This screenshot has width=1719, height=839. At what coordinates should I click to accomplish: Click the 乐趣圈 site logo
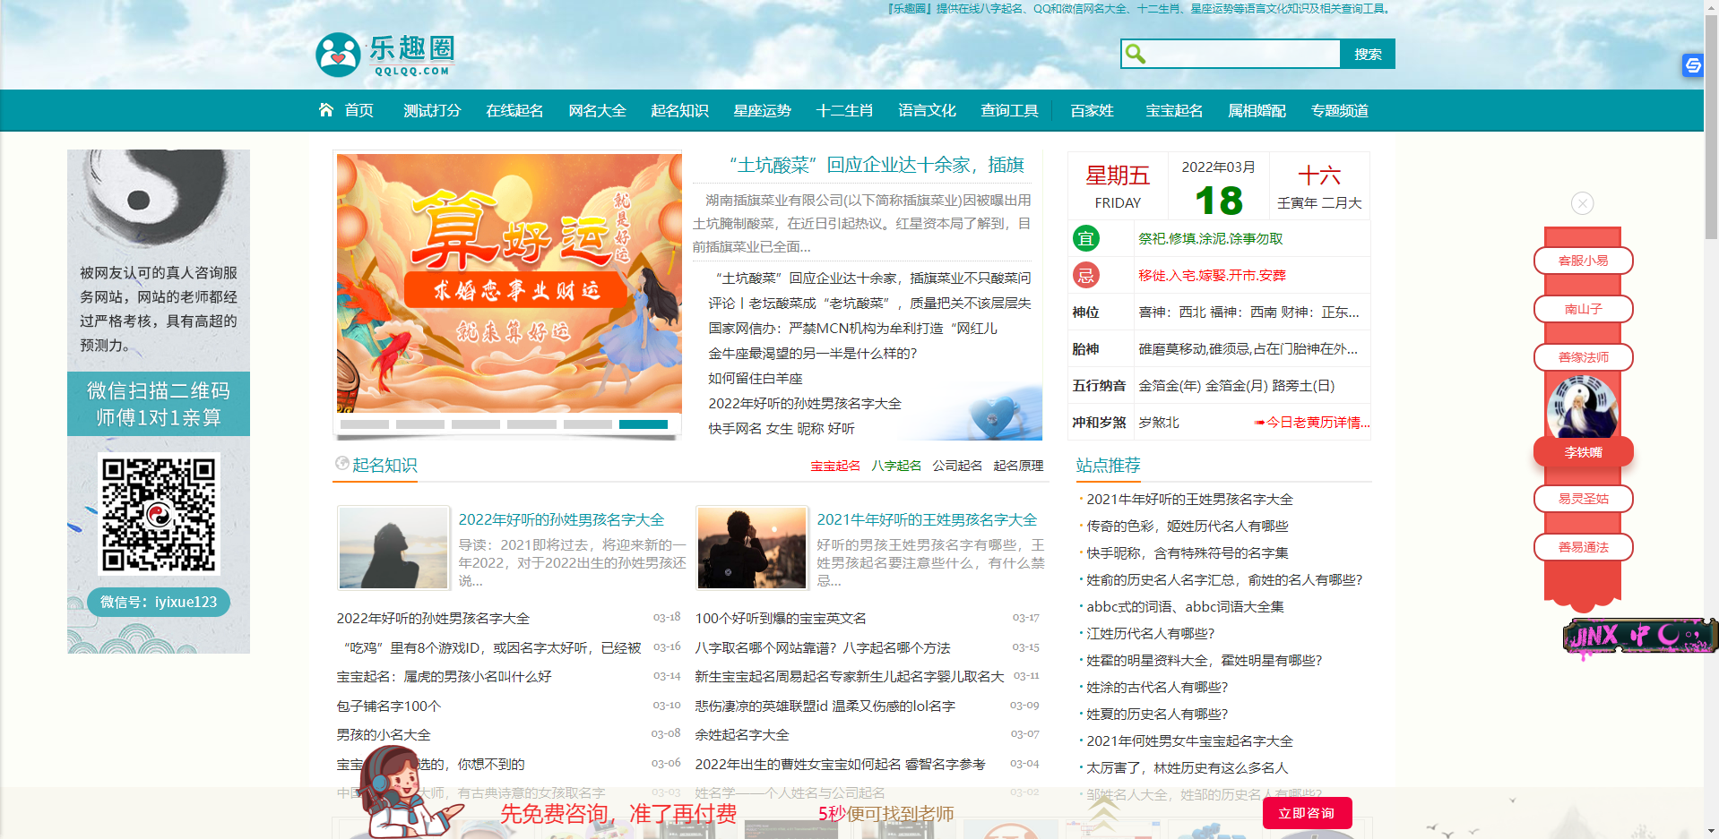[x=385, y=55]
